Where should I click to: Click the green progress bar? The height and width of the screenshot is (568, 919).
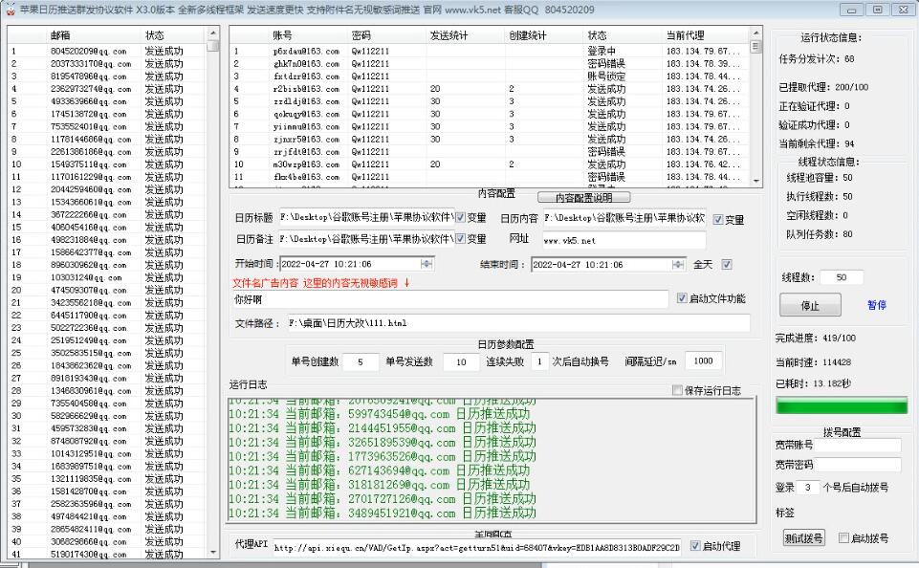(839, 405)
